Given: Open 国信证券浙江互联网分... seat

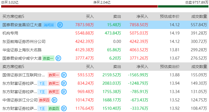Looking at the screenshot, I should pos(24,75).
